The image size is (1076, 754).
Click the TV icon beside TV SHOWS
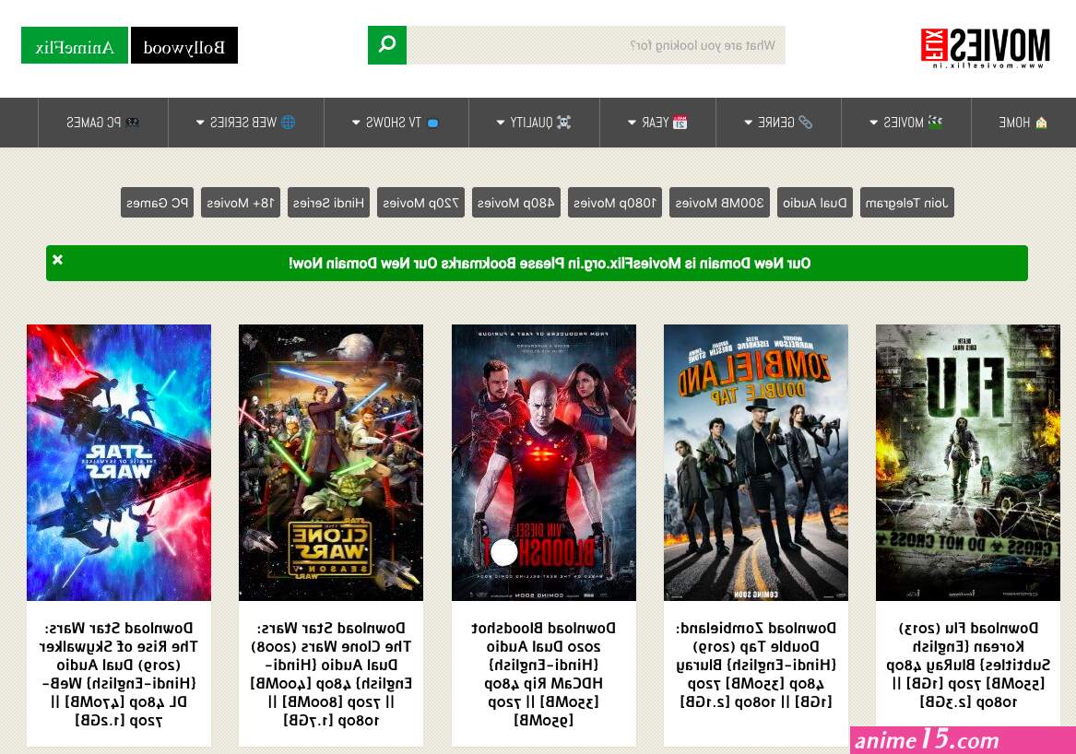coord(433,123)
